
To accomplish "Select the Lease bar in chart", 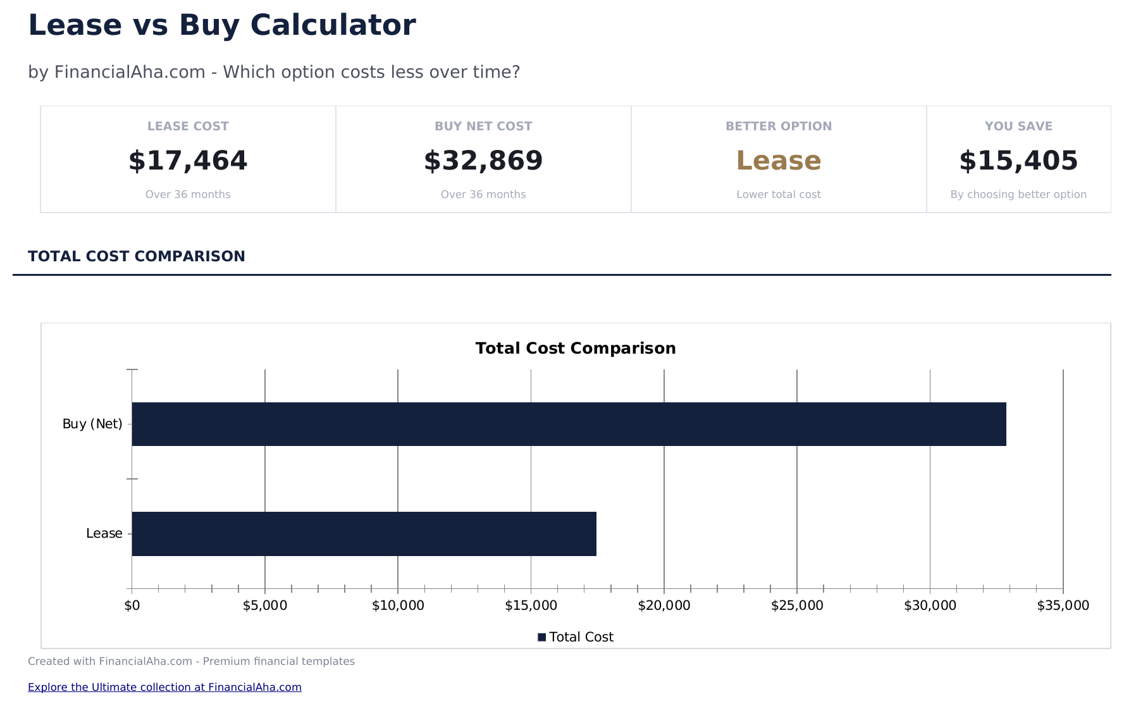I will coord(364,534).
